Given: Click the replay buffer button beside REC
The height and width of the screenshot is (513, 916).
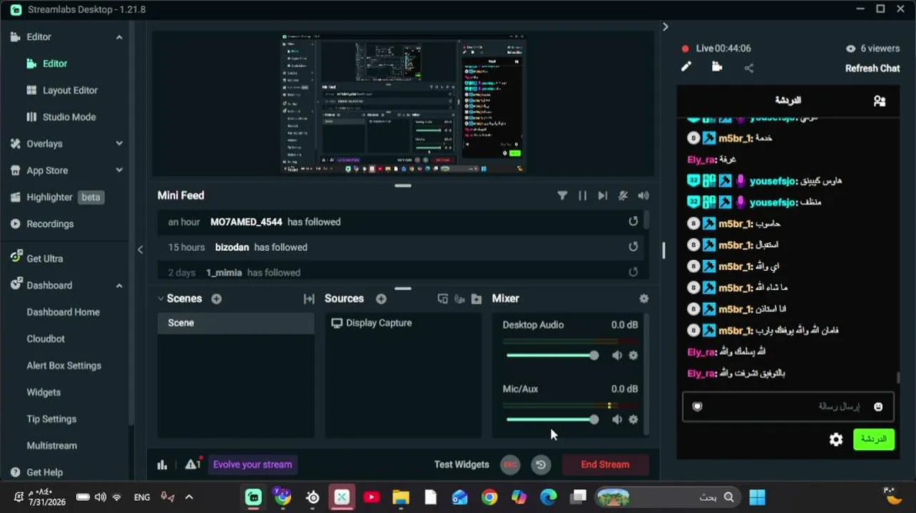Looking at the screenshot, I should click(x=541, y=465).
